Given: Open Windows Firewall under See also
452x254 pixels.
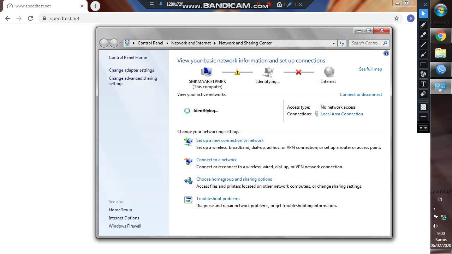Looking at the screenshot, I should (125, 226).
